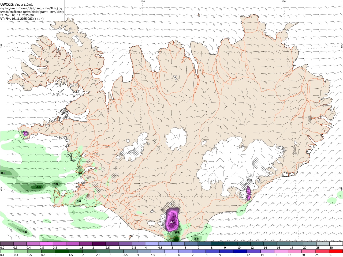Click the lilac swatch labeled 14 in rain legend
The image size is (343, 257).
point(267,251)
